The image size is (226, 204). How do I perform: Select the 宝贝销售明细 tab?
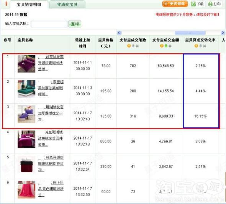tap(29, 5)
